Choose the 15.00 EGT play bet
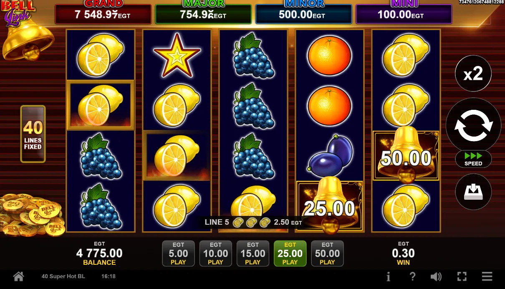The width and height of the screenshot is (505, 289). pos(252,254)
